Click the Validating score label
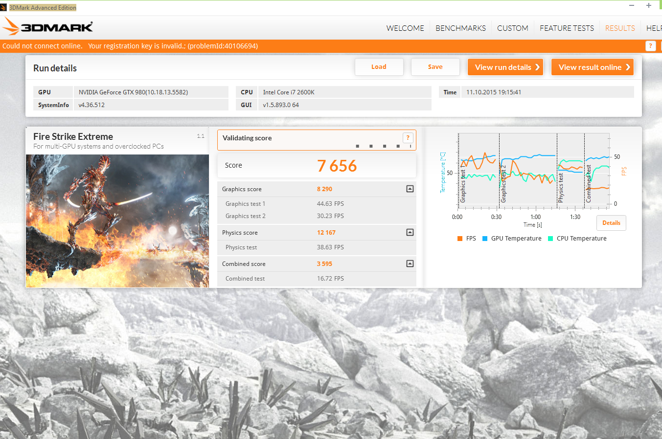The width and height of the screenshot is (662, 439). pos(247,138)
